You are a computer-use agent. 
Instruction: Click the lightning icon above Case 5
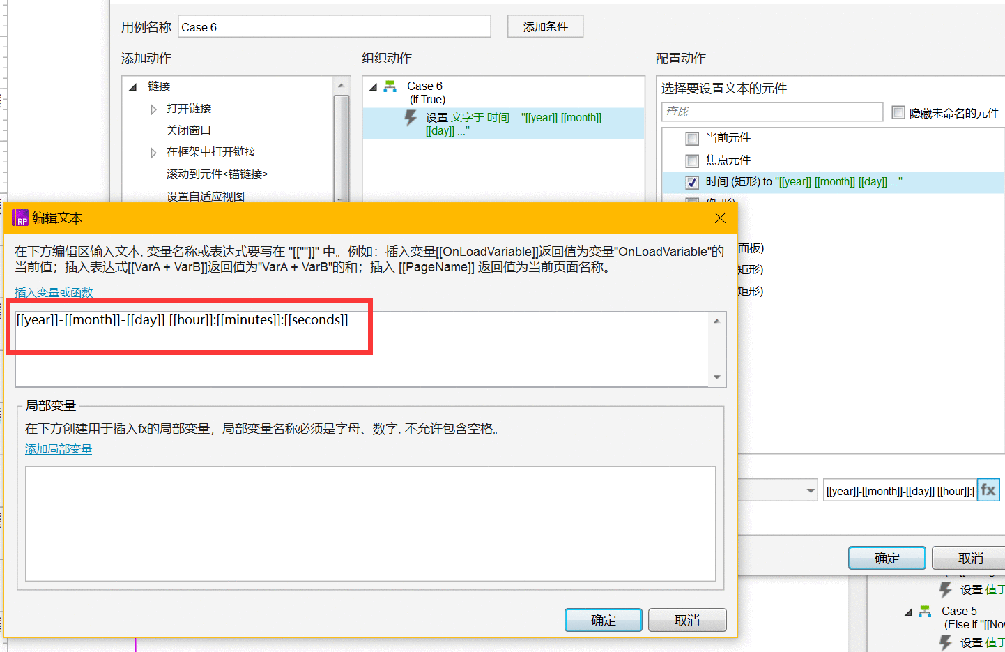pyautogui.click(x=946, y=590)
